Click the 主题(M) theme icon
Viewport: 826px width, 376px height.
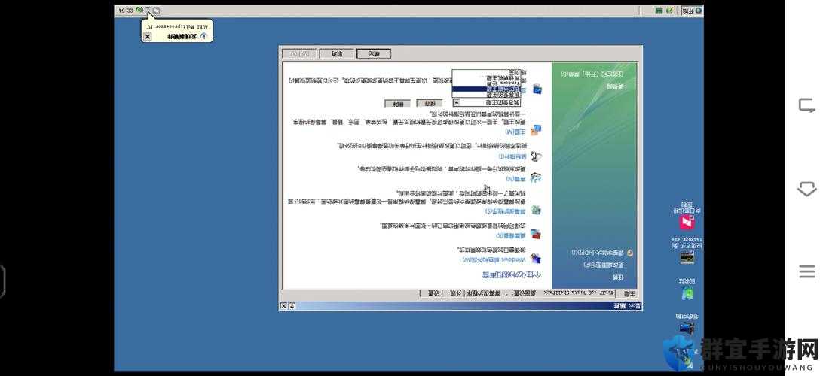tap(536, 130)
